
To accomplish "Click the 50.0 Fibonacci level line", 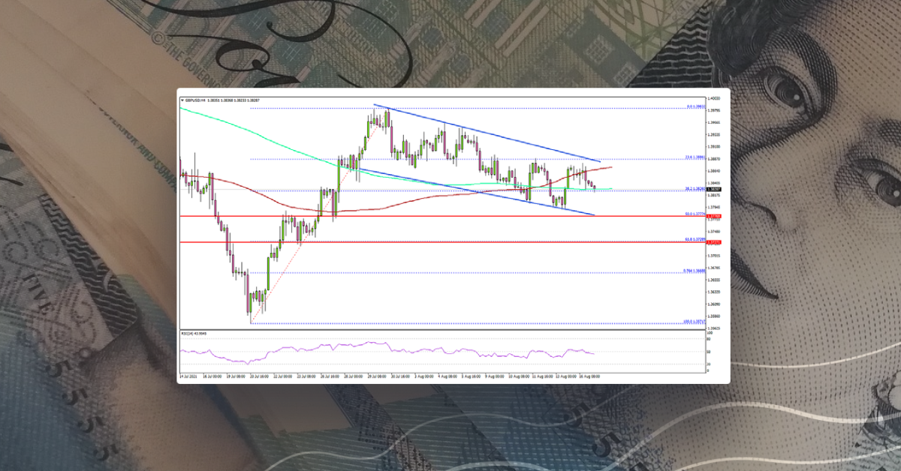I will (450, 215).
